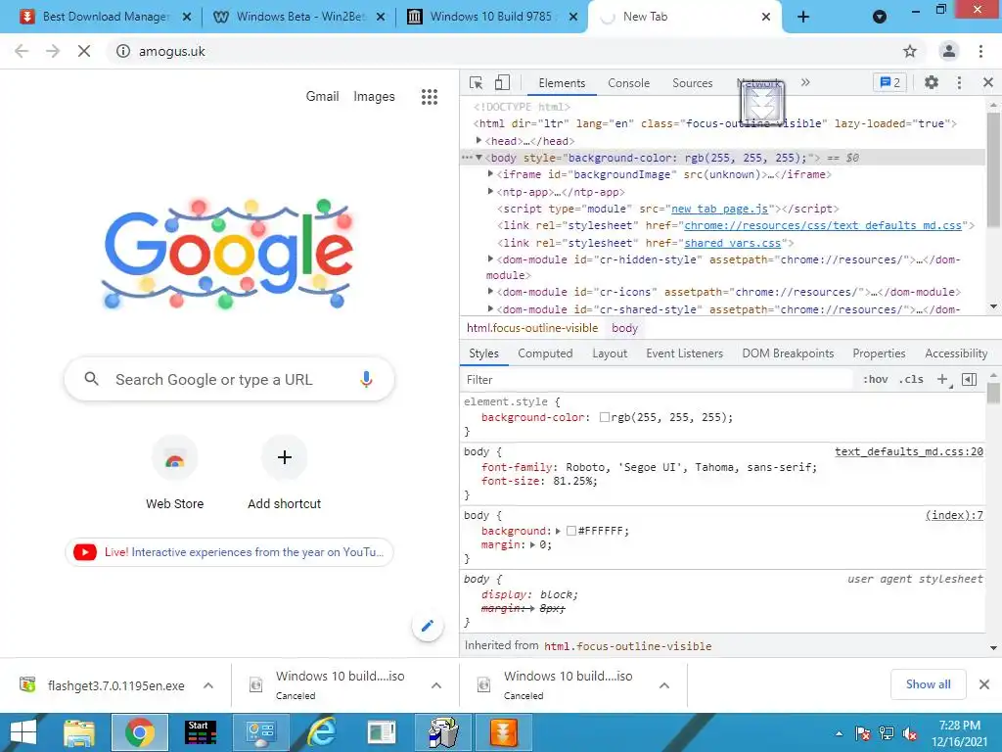Open options for flashget3.7.0.1195en.exe download
This screenshot has width=1002, height=752.
(x=208, y=685)
